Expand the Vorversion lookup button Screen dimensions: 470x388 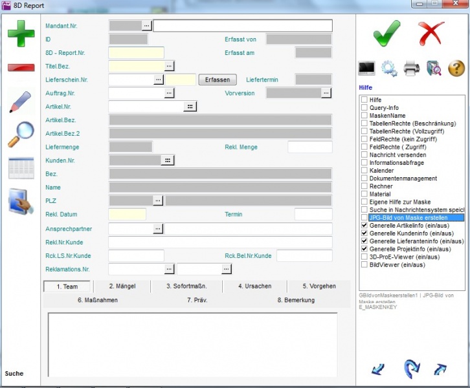tap(326, 93)
